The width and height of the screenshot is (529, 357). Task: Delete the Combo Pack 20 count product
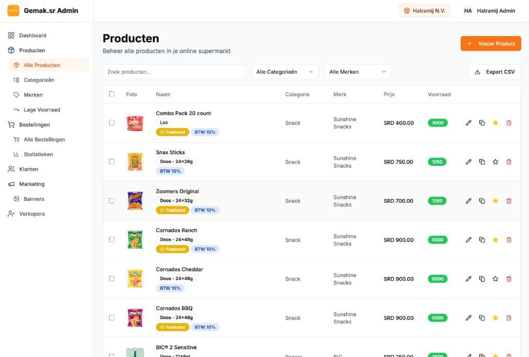[x=509, y=123]
